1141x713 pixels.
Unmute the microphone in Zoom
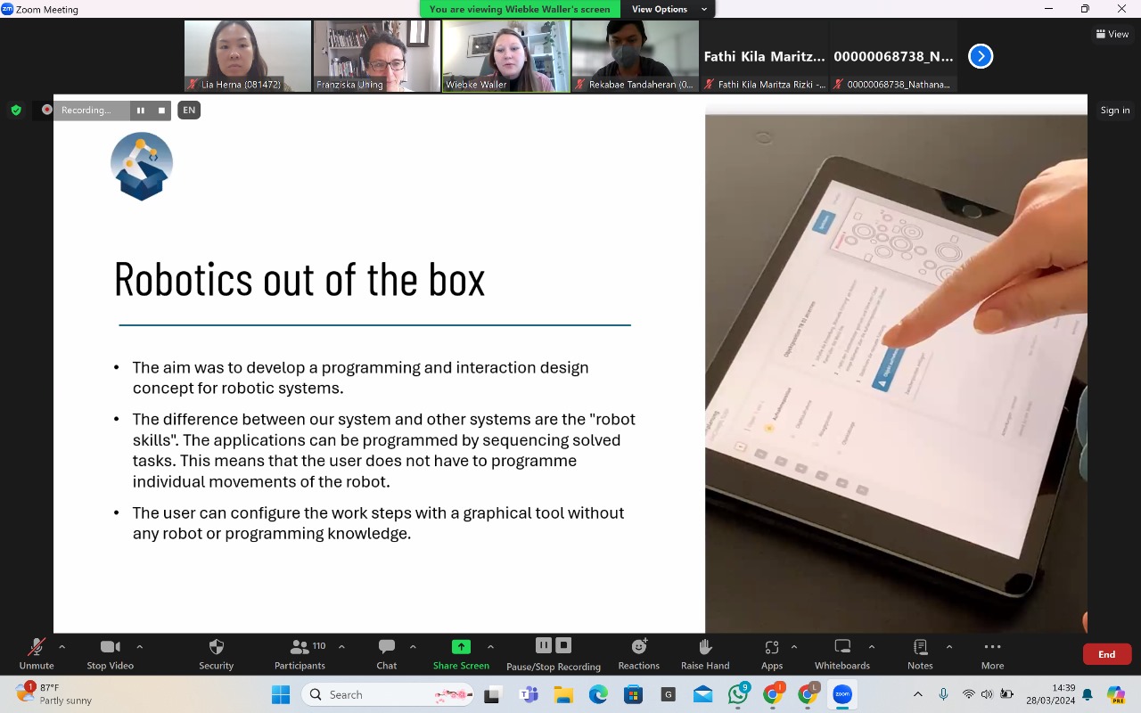(37, 653)
